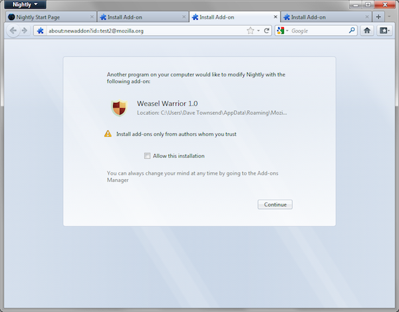399x312 pixels.
Task: Go forward with the forward arrow
Action: 25,31
